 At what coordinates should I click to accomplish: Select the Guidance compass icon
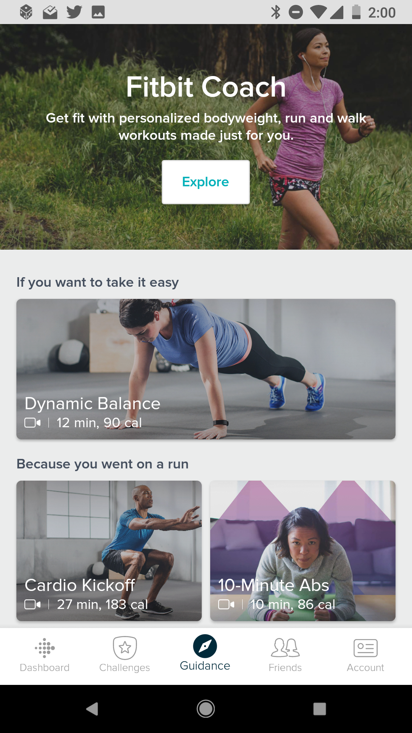point(205,646)
